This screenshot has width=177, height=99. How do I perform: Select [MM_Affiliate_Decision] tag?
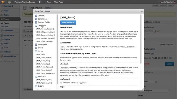[x=45, y=32]
